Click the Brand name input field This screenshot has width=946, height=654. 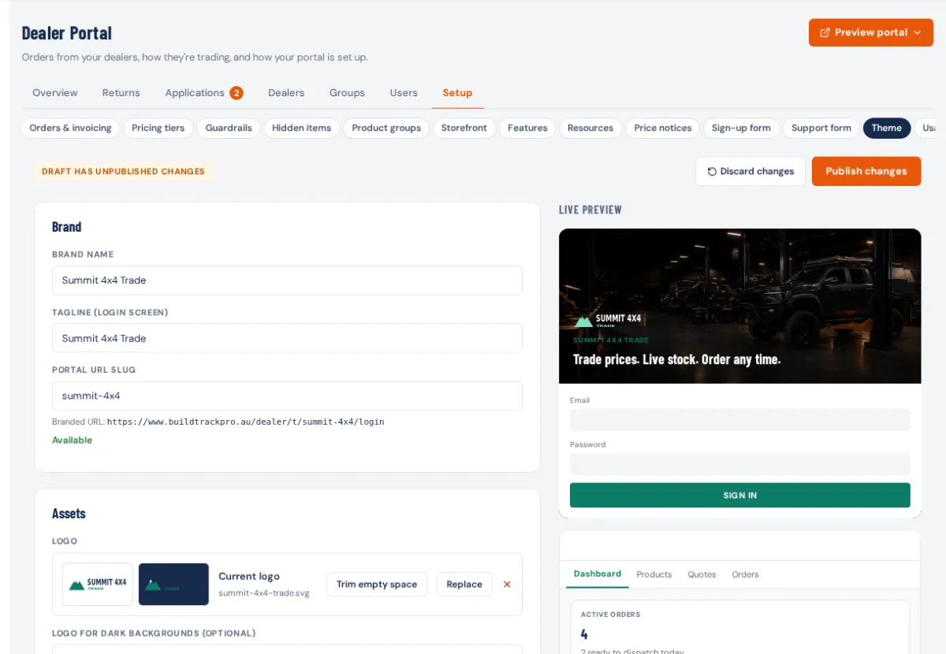point(287,281)
